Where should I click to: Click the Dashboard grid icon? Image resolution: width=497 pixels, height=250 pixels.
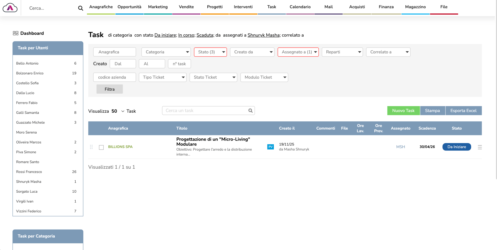click(x=16, y=33)
